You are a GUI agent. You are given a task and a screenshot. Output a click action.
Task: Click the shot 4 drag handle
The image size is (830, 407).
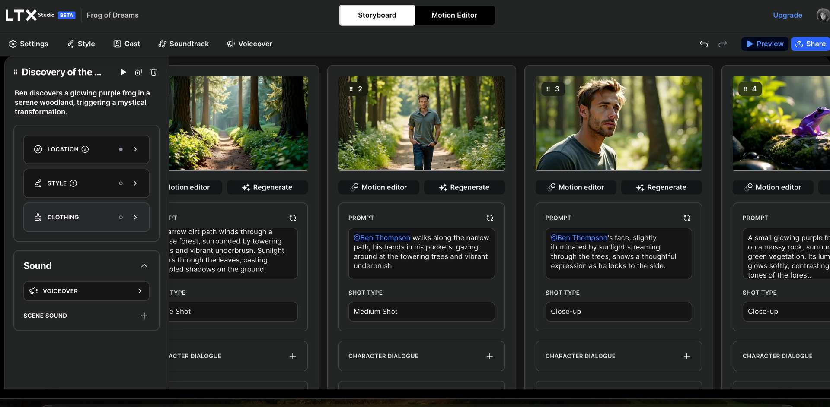pyautogui.click(x=745, y=89)
